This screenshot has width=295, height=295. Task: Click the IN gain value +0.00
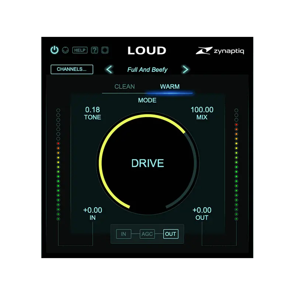point(93,210)
